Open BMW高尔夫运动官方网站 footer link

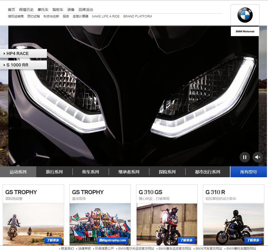[136, 249]
